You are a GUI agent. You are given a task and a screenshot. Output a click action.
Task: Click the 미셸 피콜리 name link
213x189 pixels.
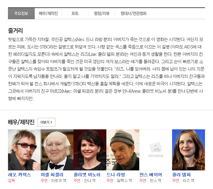(52, 175)
